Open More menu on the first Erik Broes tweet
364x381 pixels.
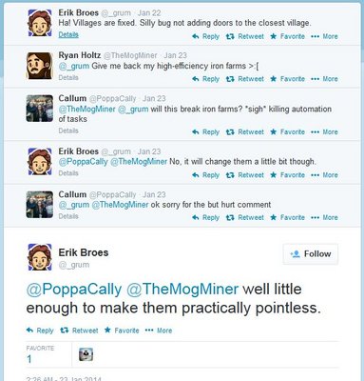324,36
